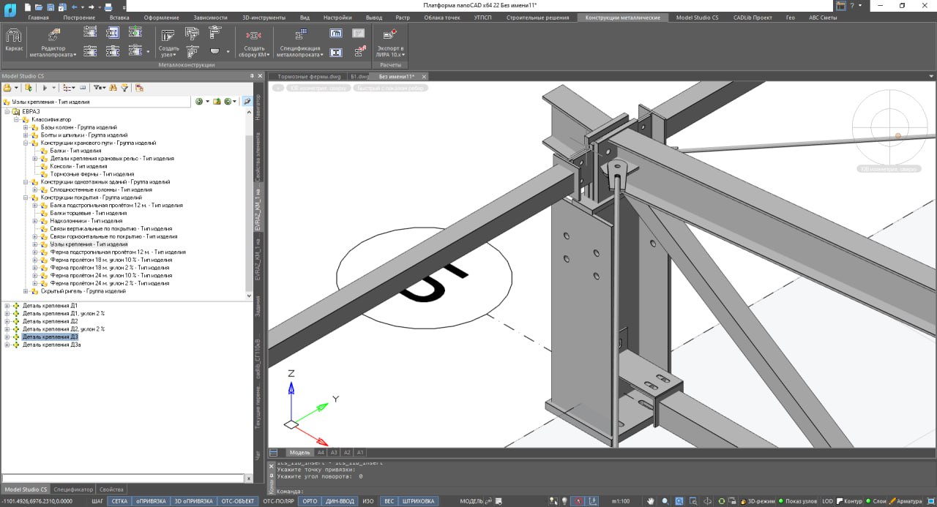Viewport: 937px width, 507px height.
Task: Click the Спецификатор bottom panel tab
Action: pyautogui.click(x=73, y=489)
